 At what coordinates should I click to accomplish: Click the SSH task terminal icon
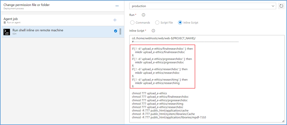7,32
